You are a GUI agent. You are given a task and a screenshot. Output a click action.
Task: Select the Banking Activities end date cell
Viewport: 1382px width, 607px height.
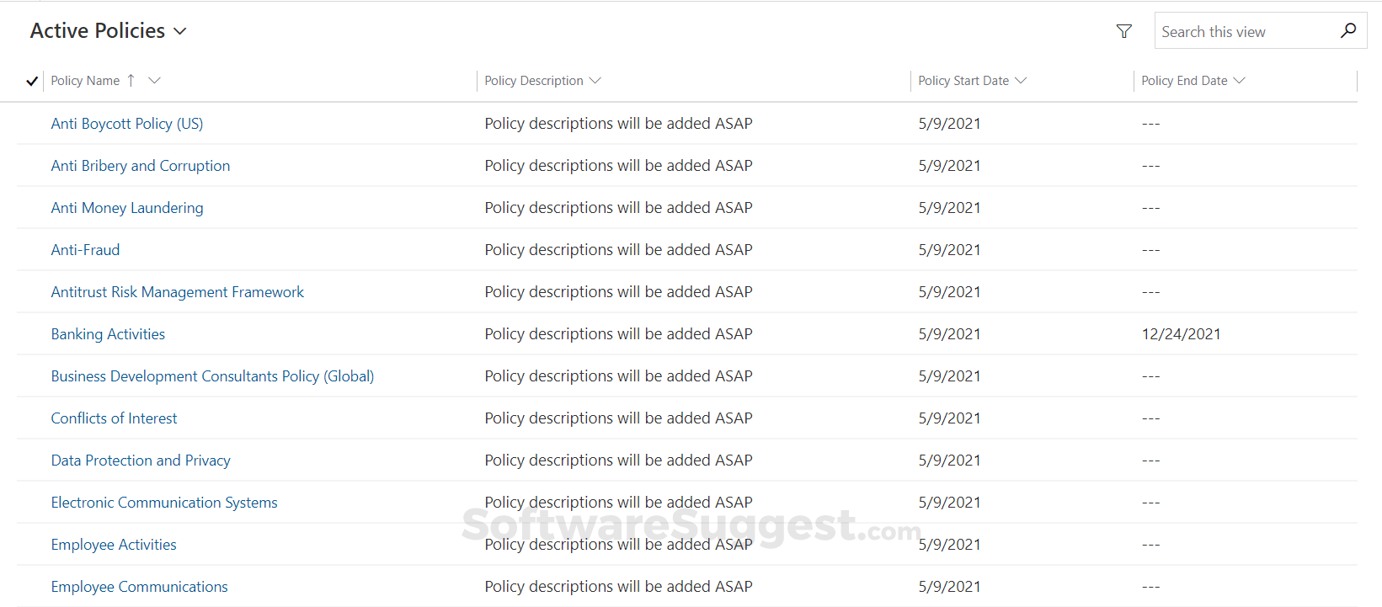coord(1181,334)
